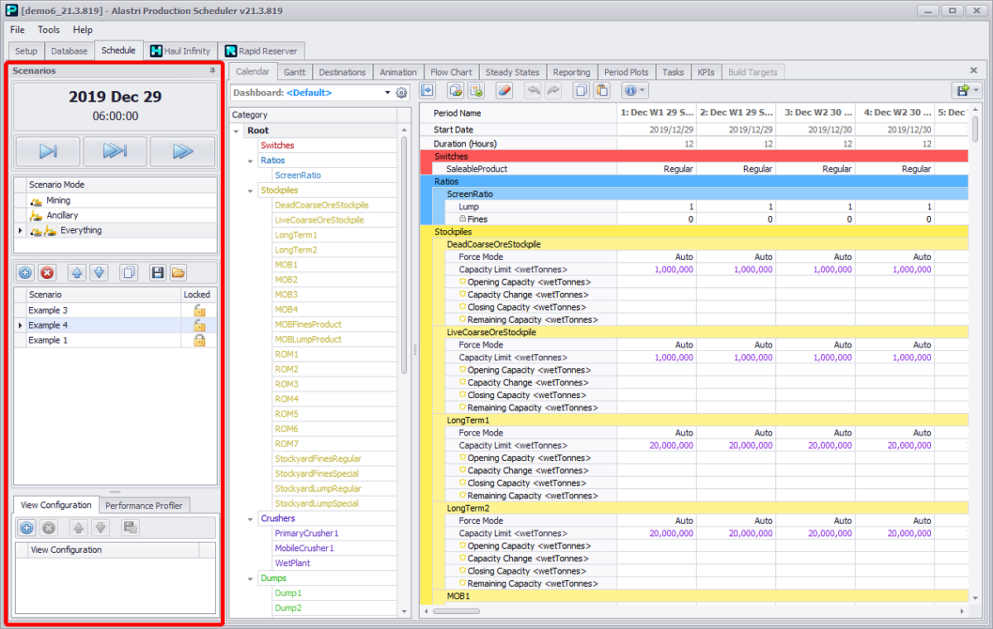Save scenarios with the floppy disk icon
Viewport: 993px width, 629px height.
click(157, 272)
